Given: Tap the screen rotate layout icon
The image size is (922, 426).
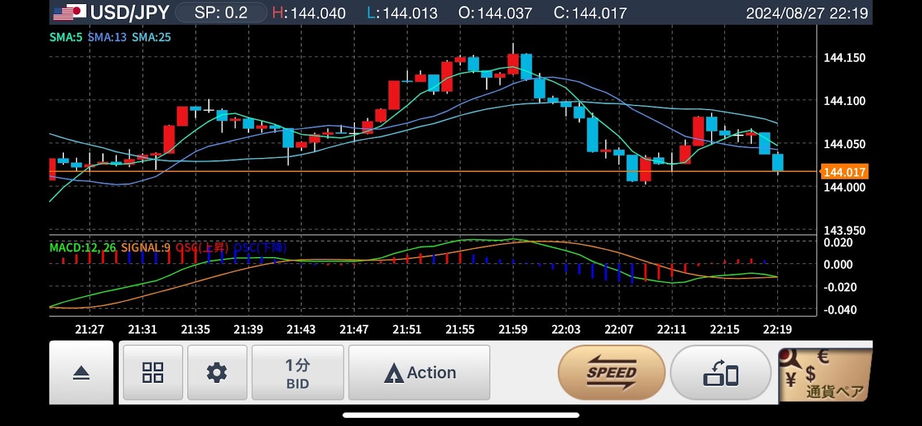Looking at the screenshot, I should point(720,372).
